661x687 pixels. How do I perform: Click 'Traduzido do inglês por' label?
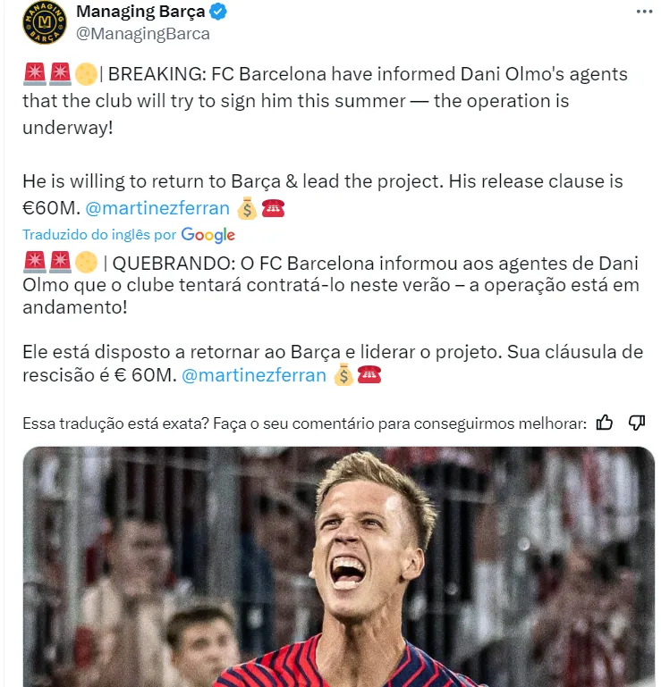tap(99, 235)
